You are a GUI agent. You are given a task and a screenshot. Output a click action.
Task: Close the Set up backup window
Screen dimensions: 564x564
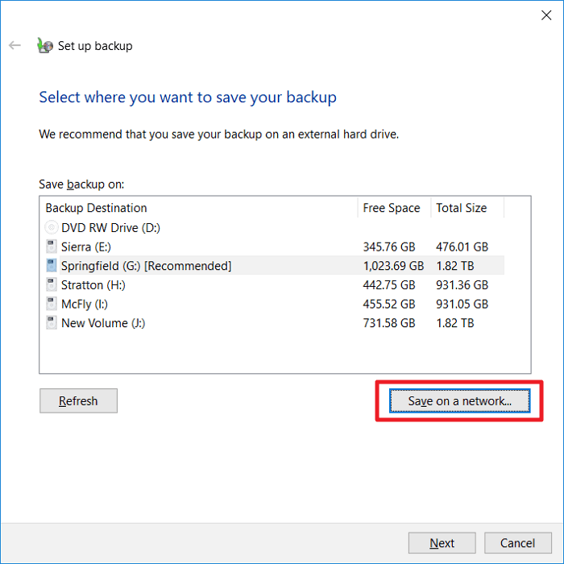(545, 14)
